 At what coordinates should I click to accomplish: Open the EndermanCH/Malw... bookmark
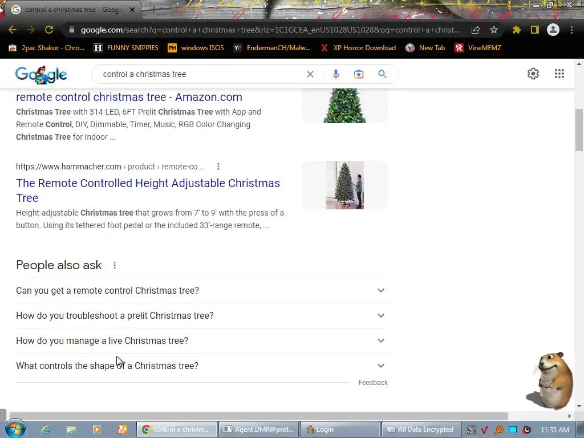point(272,48)
